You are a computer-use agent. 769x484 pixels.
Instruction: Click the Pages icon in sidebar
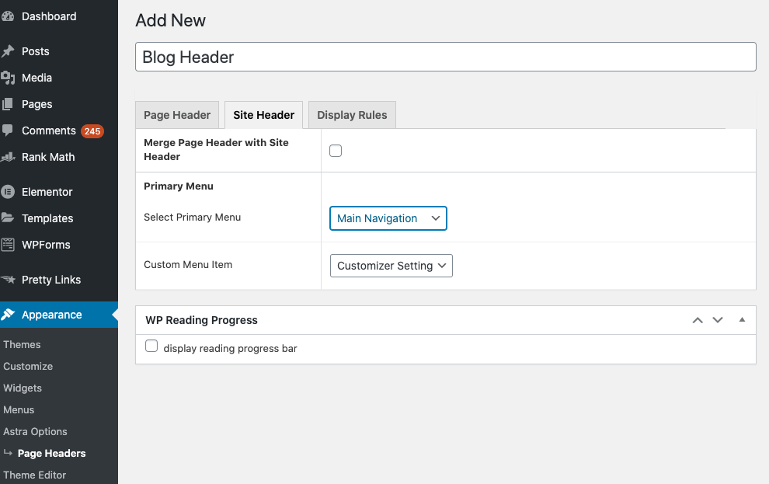(7, 104)
